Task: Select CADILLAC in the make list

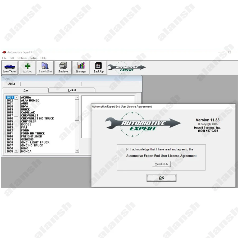Action: [x=28, y=112]
